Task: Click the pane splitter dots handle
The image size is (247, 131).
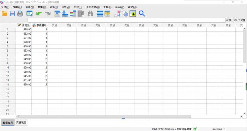Action: coord(123,119)
